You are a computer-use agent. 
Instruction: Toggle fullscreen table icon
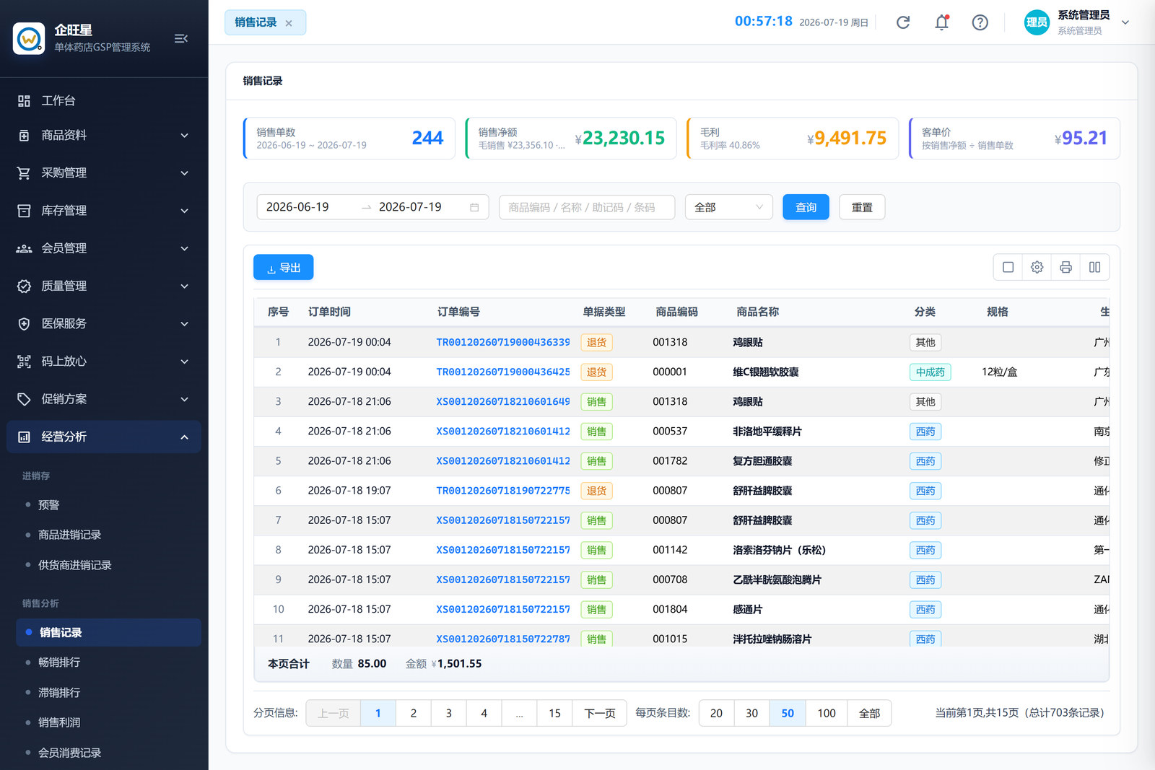click(x=1008, y=267)
